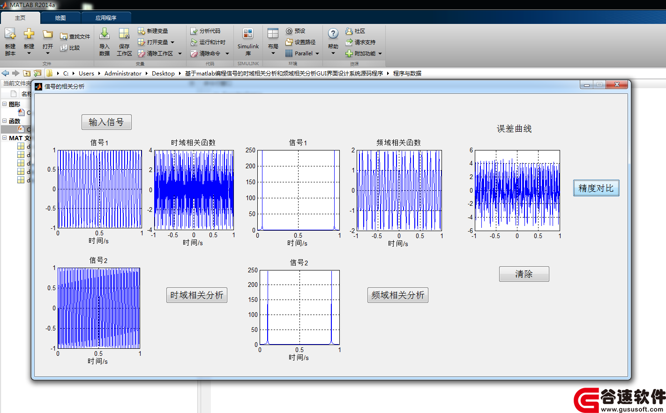Expand the dropdown arrow under 布局
Viewport: 666px width, 413px height.
(x=273, y=53)
